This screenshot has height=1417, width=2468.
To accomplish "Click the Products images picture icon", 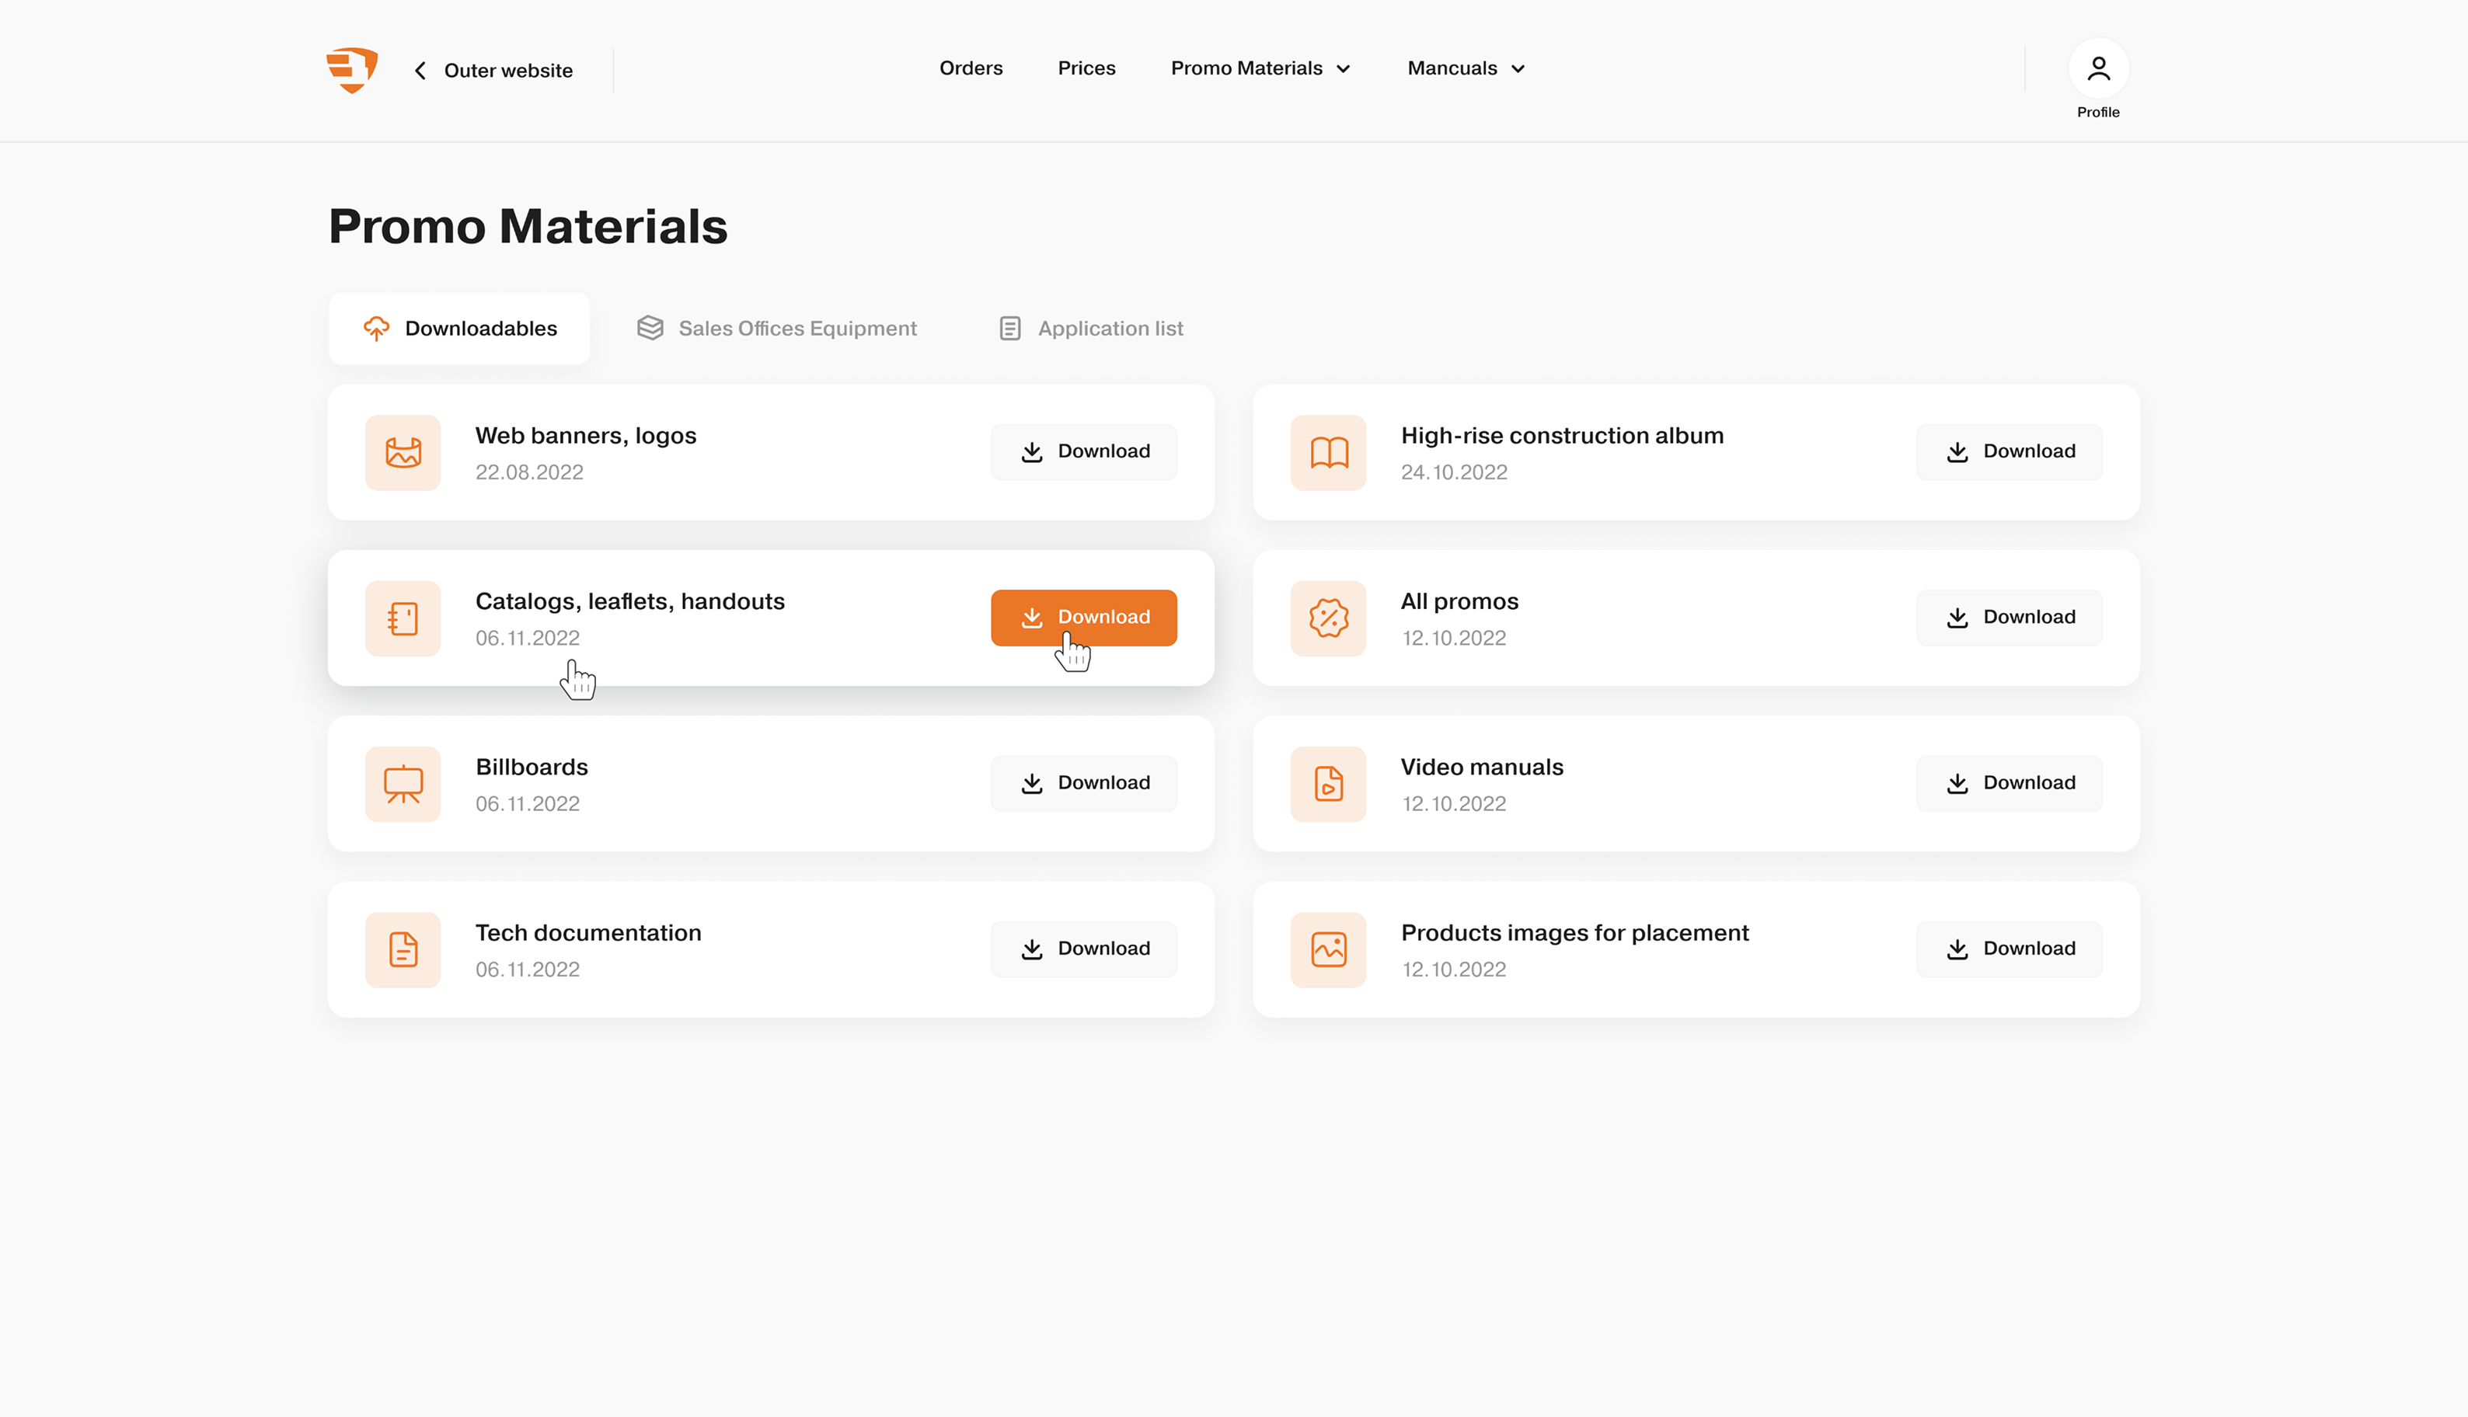I will [x=1328, y=949].
